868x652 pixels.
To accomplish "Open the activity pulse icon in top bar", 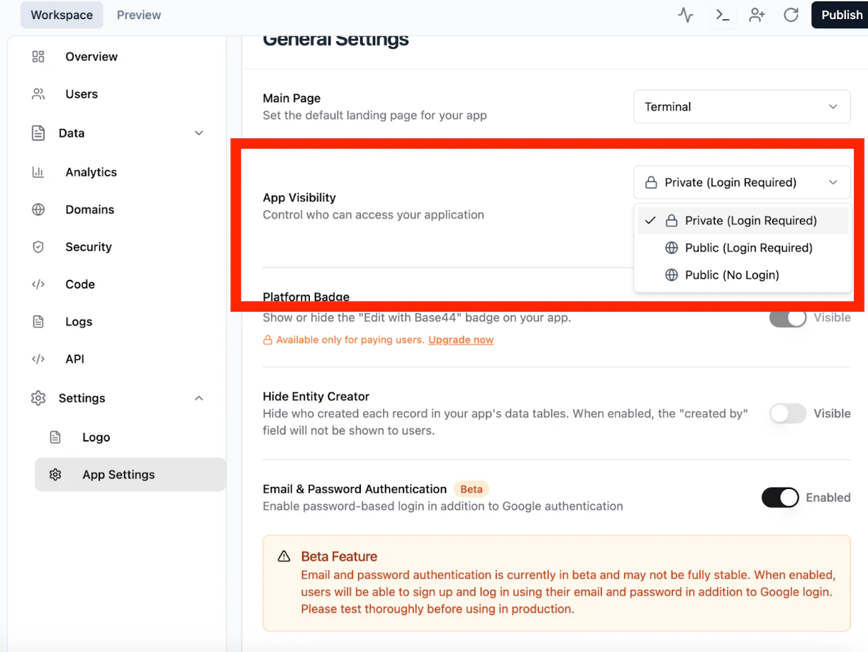I will [x=685, y=15].
